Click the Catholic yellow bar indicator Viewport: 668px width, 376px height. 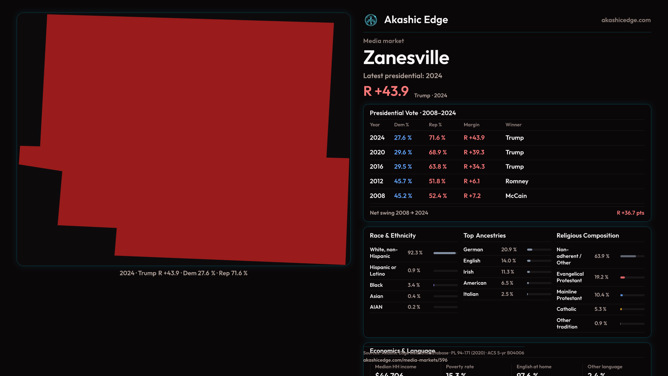tap(621, 309)
